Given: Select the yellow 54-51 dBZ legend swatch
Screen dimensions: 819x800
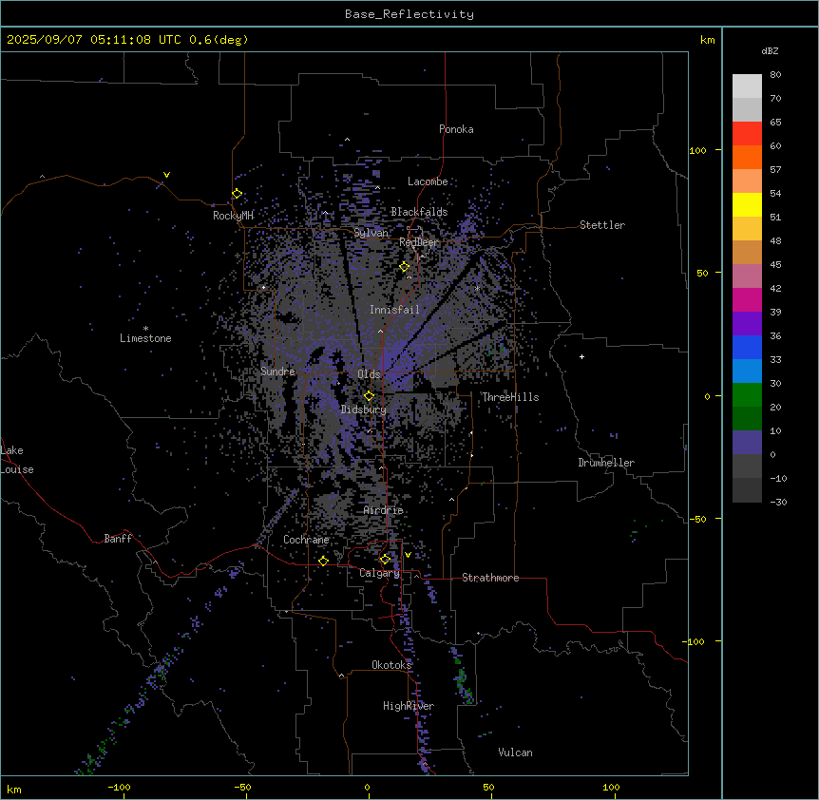Looking at the screenshot, I should point(747,204).
